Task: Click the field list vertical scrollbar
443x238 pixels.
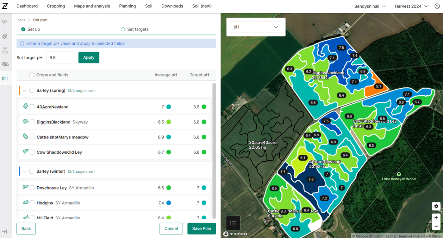Action: click(214, 151)
